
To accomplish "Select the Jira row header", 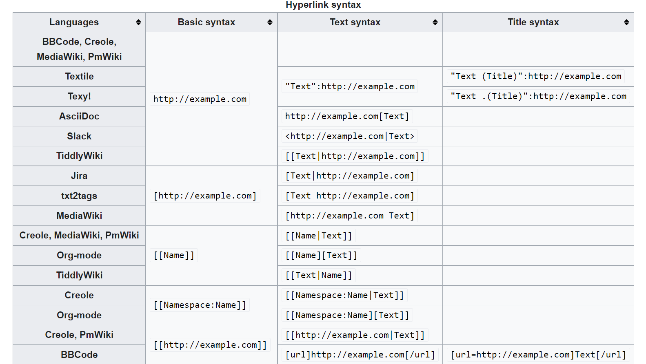I will (x=79, y=176).
